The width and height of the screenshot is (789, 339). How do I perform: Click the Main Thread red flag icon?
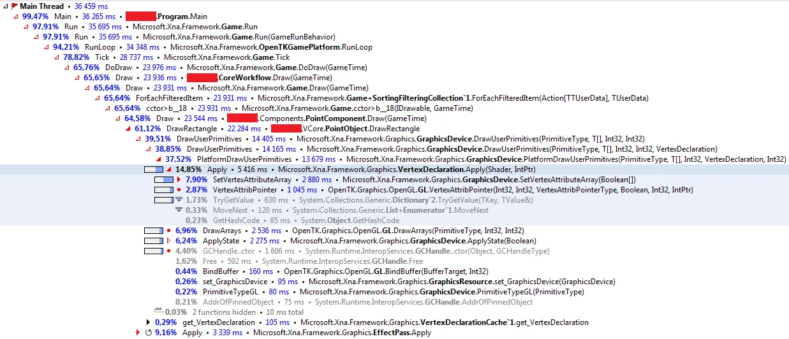(x=14, y=6)
